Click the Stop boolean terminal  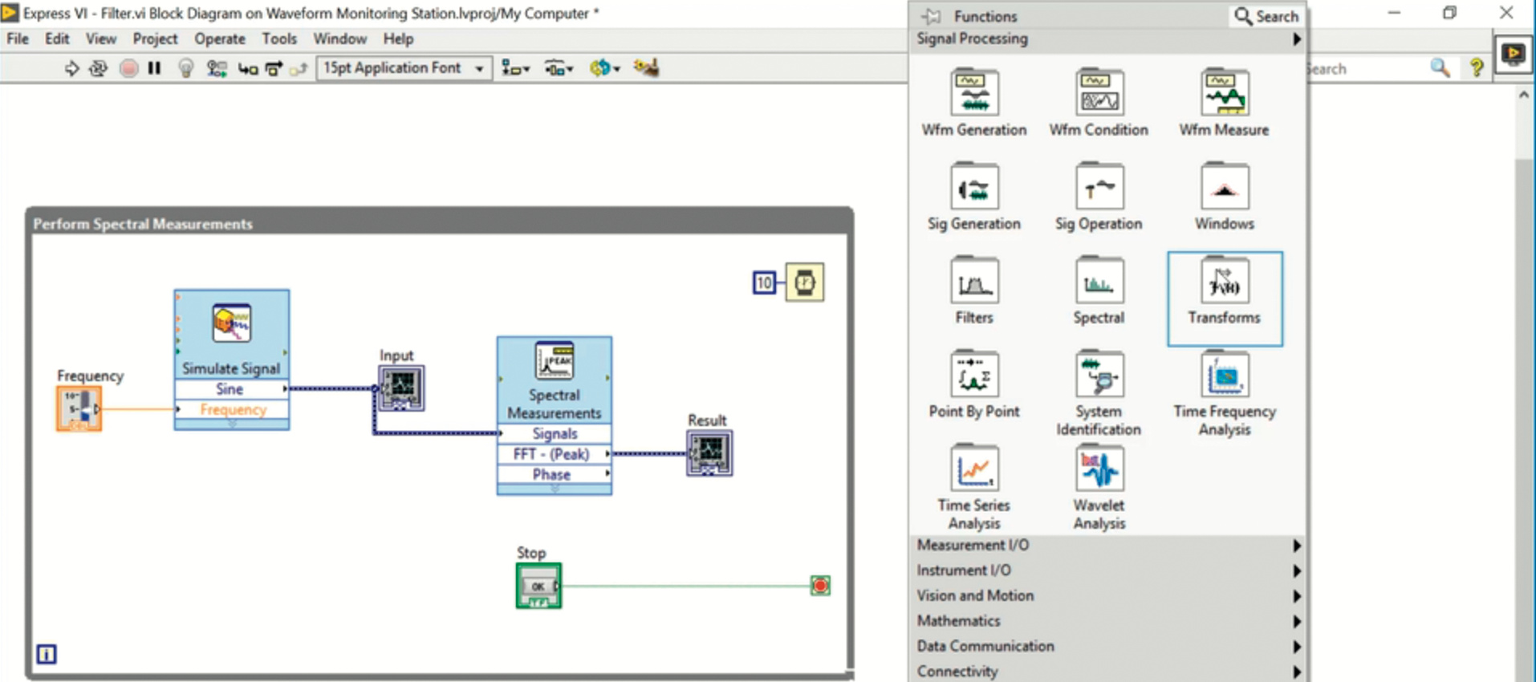(x=538, y=587)
